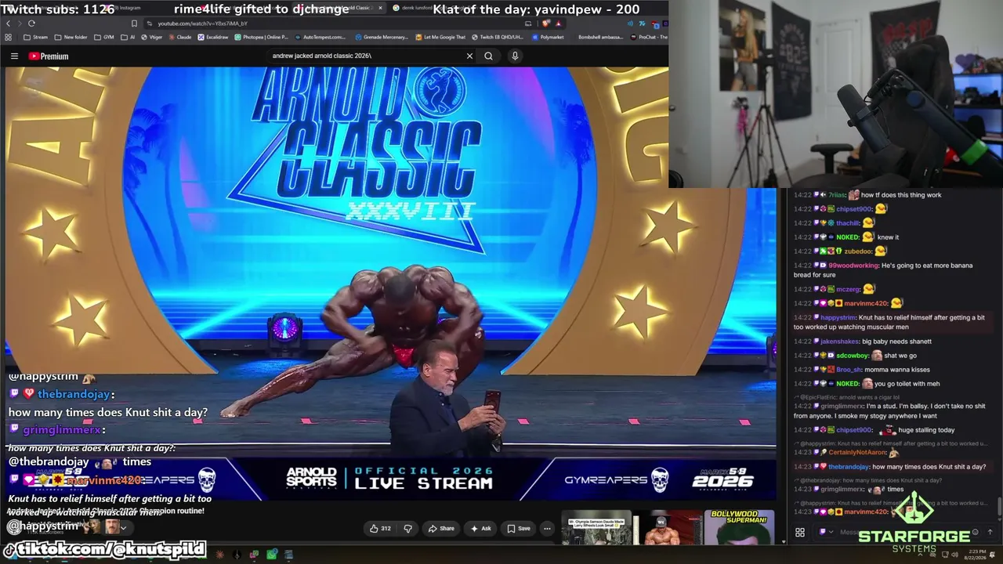Go back in the browser
Screen dimensions: 1003x564
coord(9,23)
